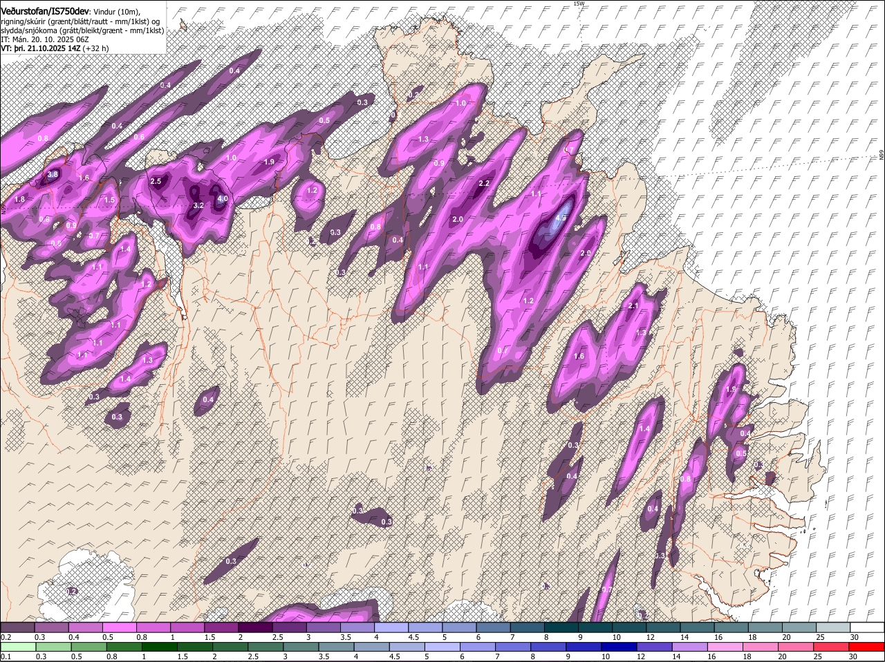885x662 pixels.
Task: Click the "4.0" precipitation value on the map
Action: [223, 198]
